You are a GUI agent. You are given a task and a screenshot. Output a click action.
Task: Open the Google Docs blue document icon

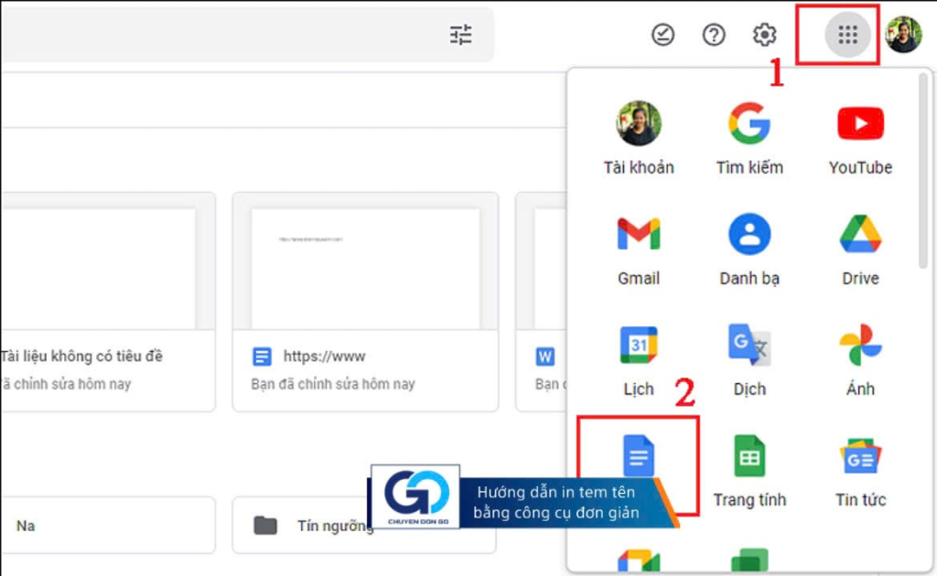(x=638, y=455)
